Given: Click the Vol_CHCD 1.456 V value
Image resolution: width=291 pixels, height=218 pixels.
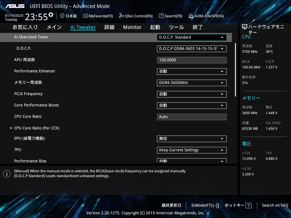Looking at the screenshot, I should pos(271,129).
